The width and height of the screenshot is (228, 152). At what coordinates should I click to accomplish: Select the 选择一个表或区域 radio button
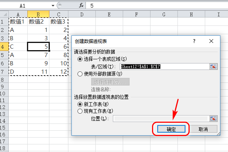(x=80, y=59)
